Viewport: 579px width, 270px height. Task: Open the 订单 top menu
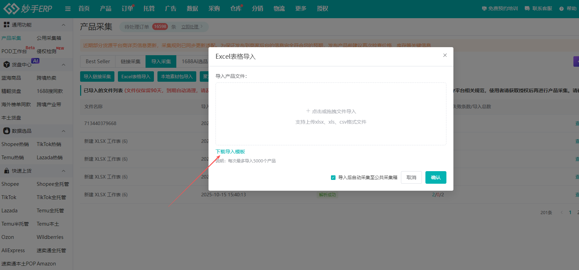tap(127, 9)
